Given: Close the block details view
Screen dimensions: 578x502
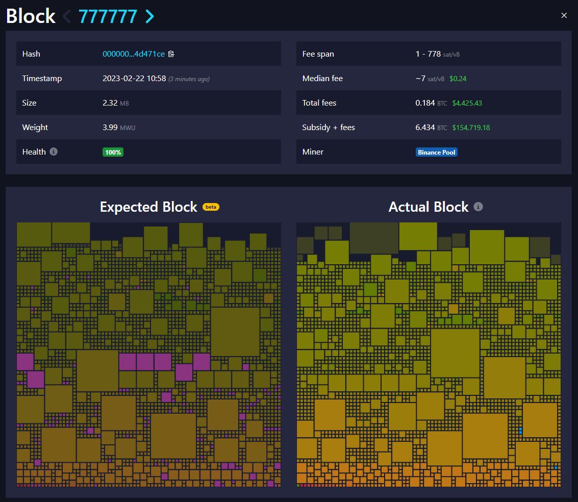Looking at the screenshot, I should coord(564,16).
